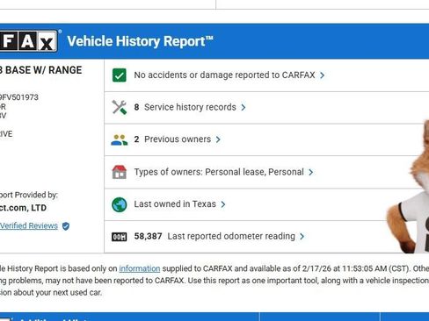429x321 pixels.
Task: Expand the Last owned in Texas chevron
Action: [x=223, y=204]
